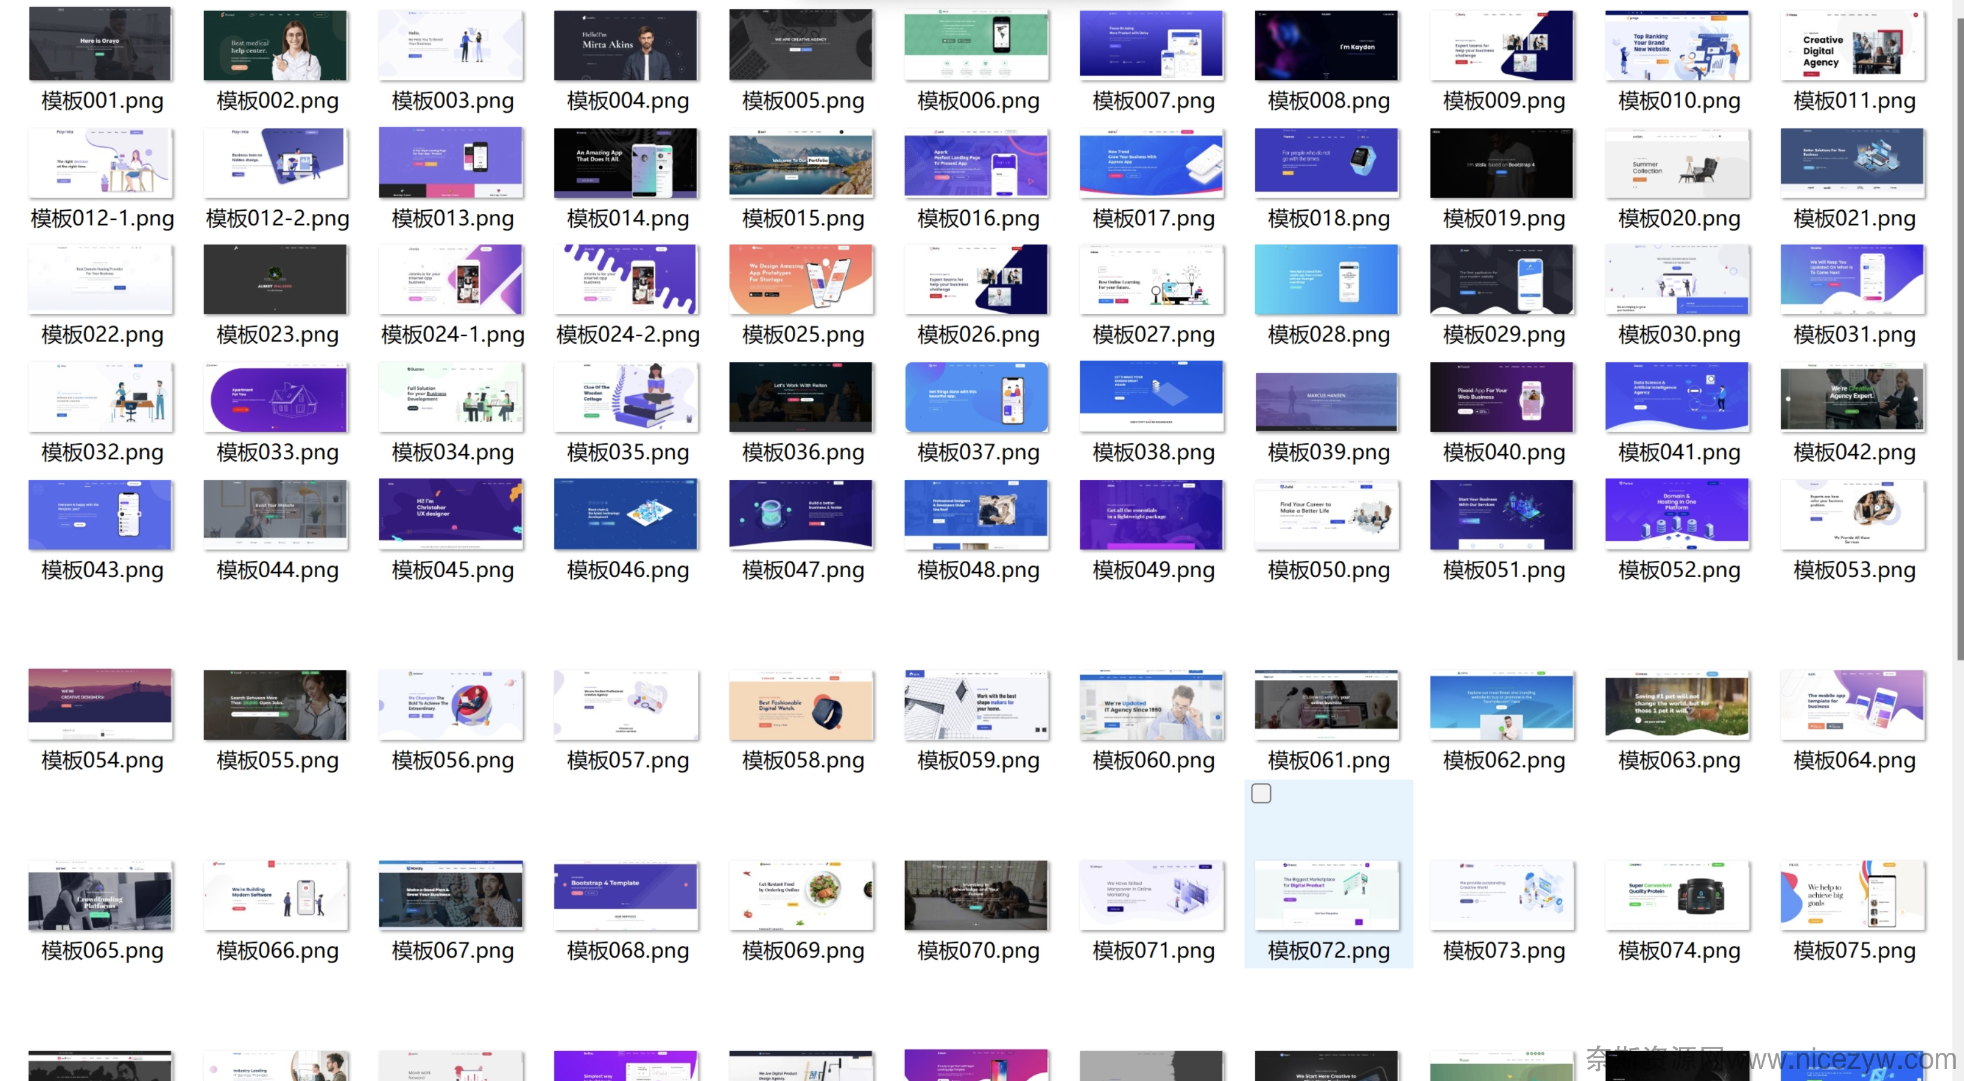
Task: Click the file name 模板056.png
Action: pyautogui.click(x=452, y=761)
